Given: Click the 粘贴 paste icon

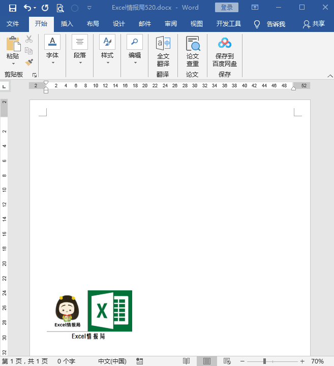Looking at the screenshot, I should [x=13, y=44].
